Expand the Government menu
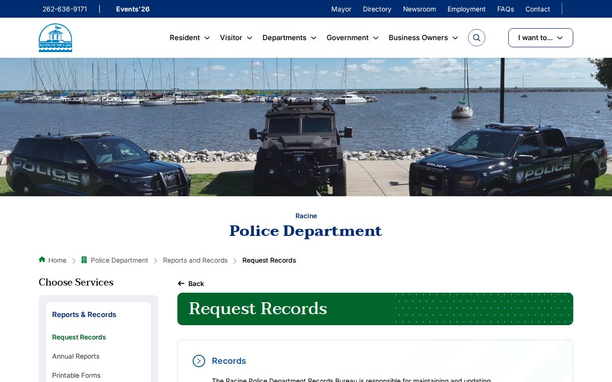 pyautogui.click(x=352, y=38)
